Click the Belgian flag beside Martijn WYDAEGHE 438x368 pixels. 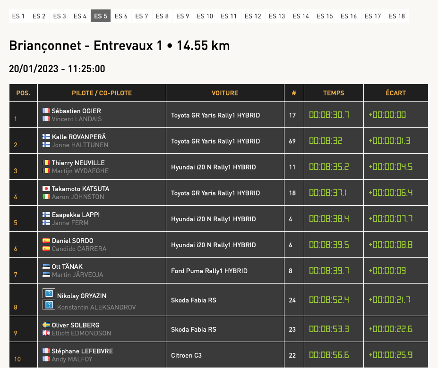pos(46,171)
